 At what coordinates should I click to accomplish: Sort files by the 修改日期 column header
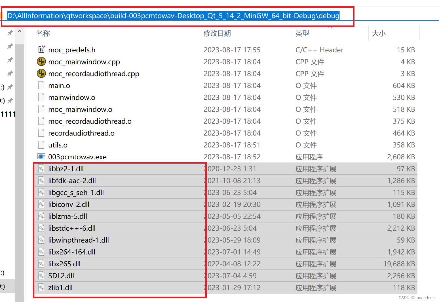[x=217, y=33]
